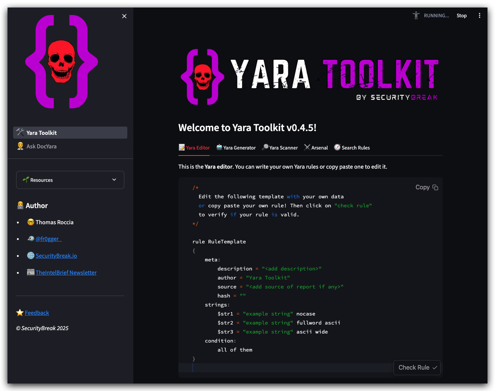The image size is (495, 391).
Task: Click the running-man status icon
Action: [416, 15]
